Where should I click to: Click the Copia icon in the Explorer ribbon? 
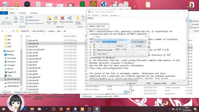coord(16,19)
